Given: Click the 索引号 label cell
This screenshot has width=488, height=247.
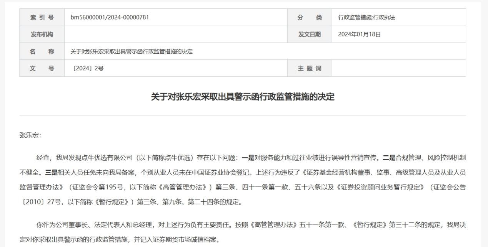Looking at the screenshot, I should click(x=42, y=17).
